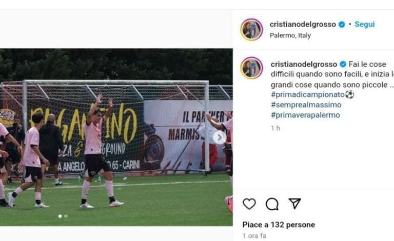Like the post with the heart icon

tap(249, 204)
